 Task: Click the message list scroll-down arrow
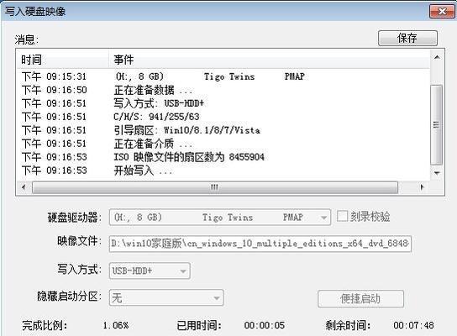(437, 173)
